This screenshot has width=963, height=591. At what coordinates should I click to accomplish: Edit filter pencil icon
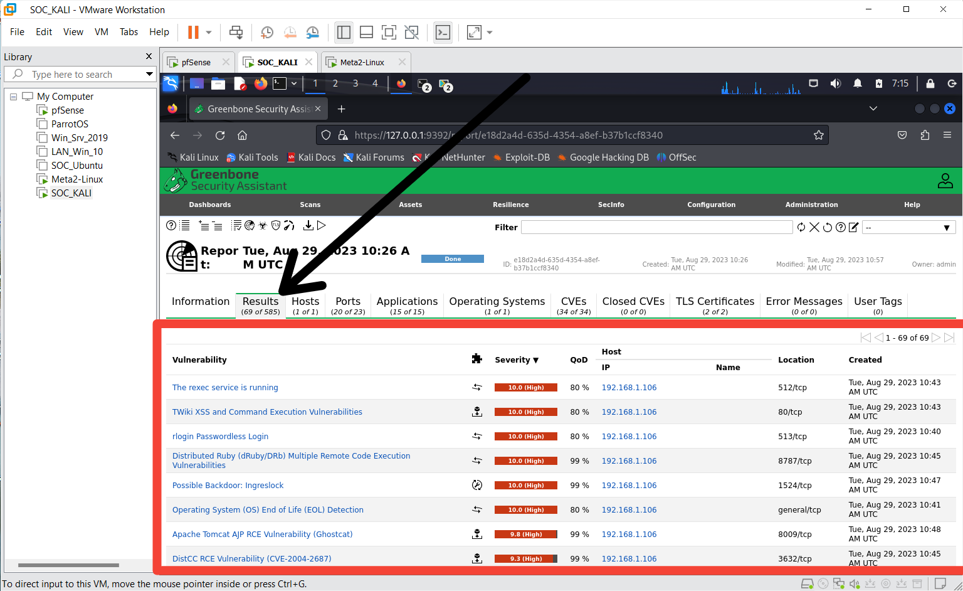coord(853,227)
